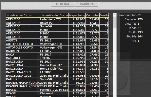Click the Consistencia column header

coord(93,15)
